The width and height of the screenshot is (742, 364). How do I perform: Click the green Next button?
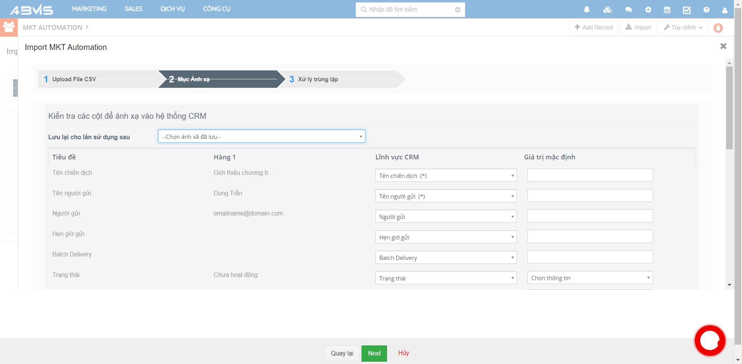[374, 353]
